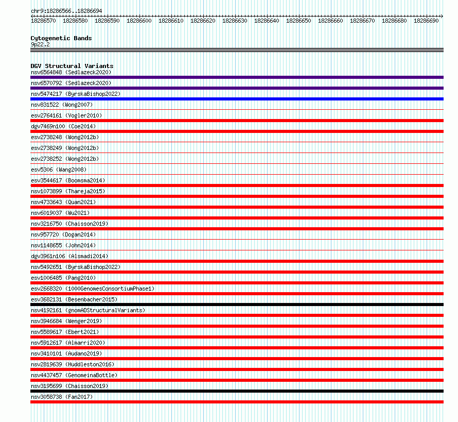
Task: Open variant nsv5912617 (Almarri2020)
Action: coord(68,343)
